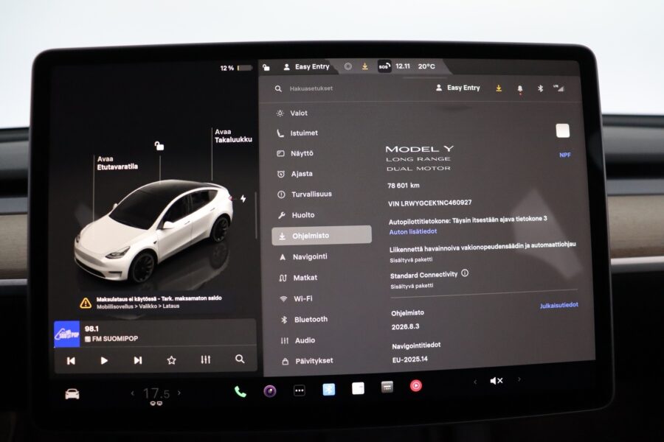Tap the media search icon
This screenshot has height=442, width=664.
[240, 359]
